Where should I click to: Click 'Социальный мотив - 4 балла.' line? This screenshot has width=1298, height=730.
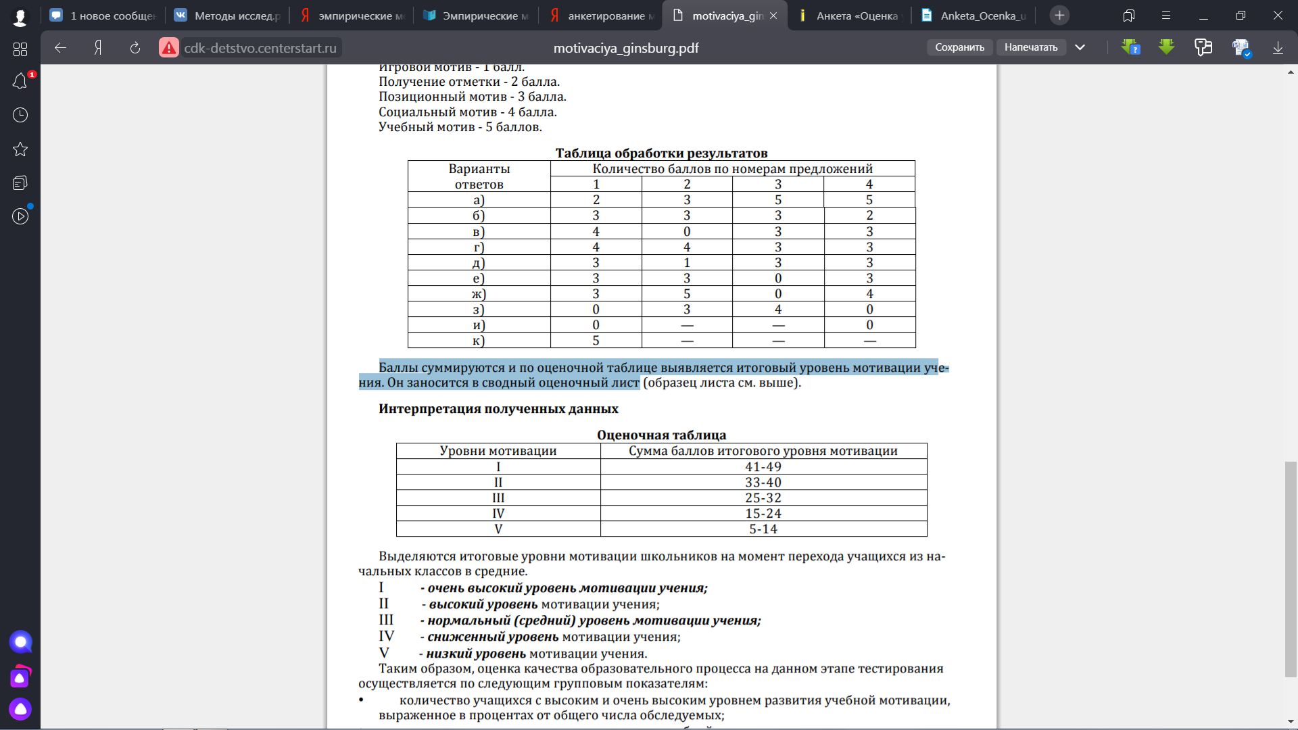pyautogui.click(x=468, y=112)
